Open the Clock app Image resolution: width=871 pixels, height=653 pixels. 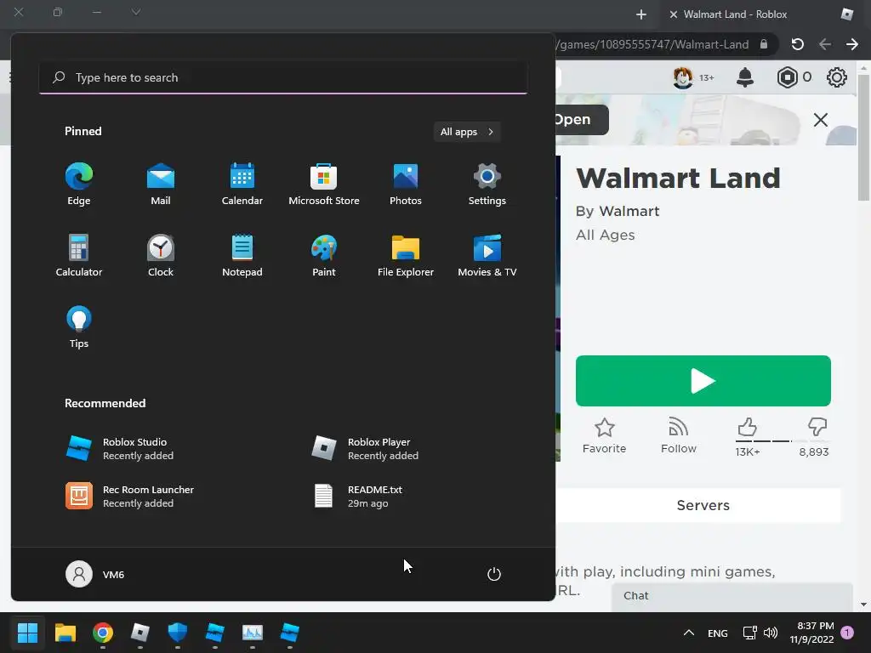pos(161,255)
